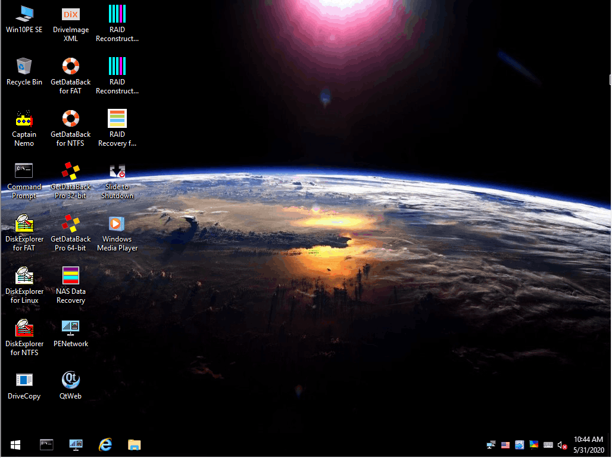Open File Explorer from the taskbar

pos(135,444)
